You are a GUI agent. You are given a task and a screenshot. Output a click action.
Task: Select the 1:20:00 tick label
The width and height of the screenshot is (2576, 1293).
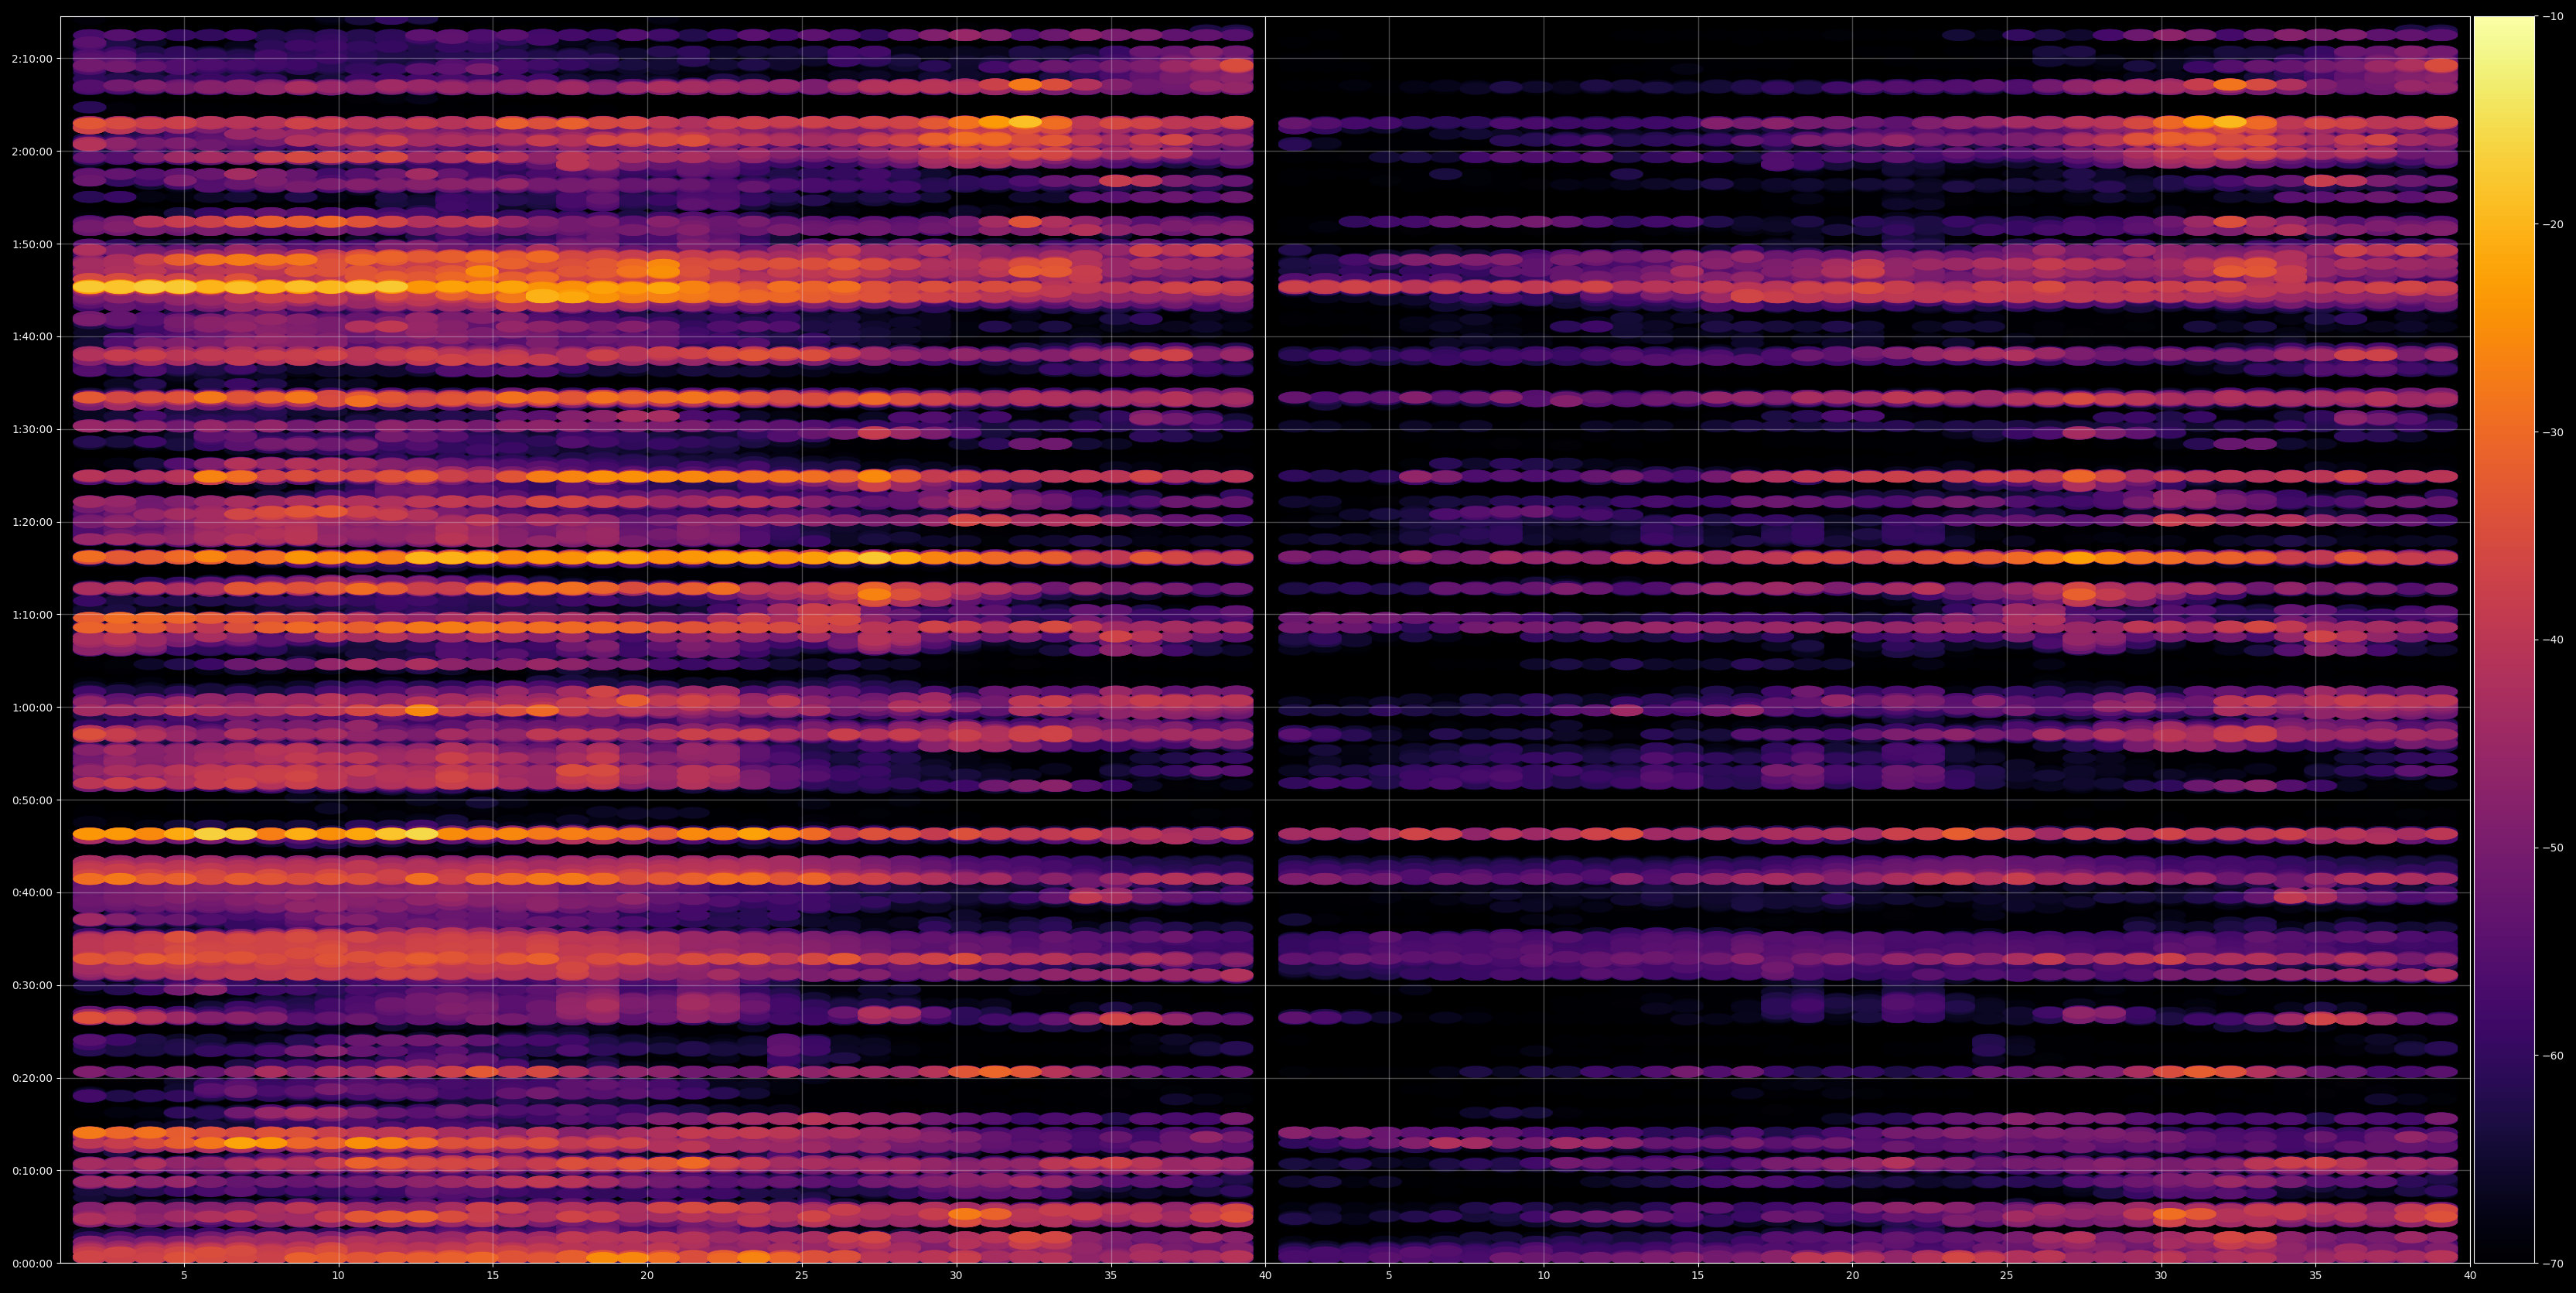(32, 522)
